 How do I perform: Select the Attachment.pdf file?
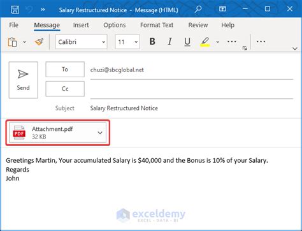pyautogui.click(x=57, y=133)
